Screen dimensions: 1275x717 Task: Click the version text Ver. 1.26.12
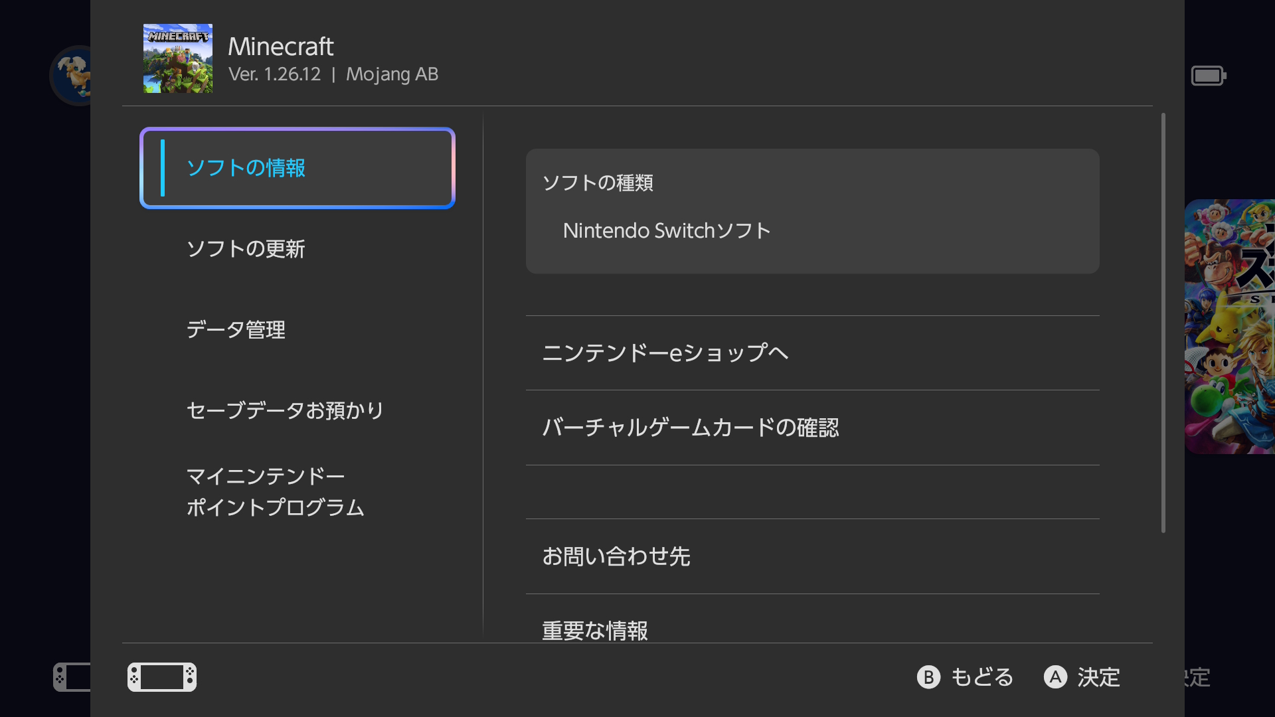pyautogui.click(x=275, y=74)
